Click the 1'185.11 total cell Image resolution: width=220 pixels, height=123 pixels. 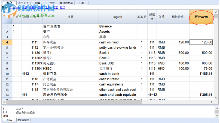coord(201,74)
